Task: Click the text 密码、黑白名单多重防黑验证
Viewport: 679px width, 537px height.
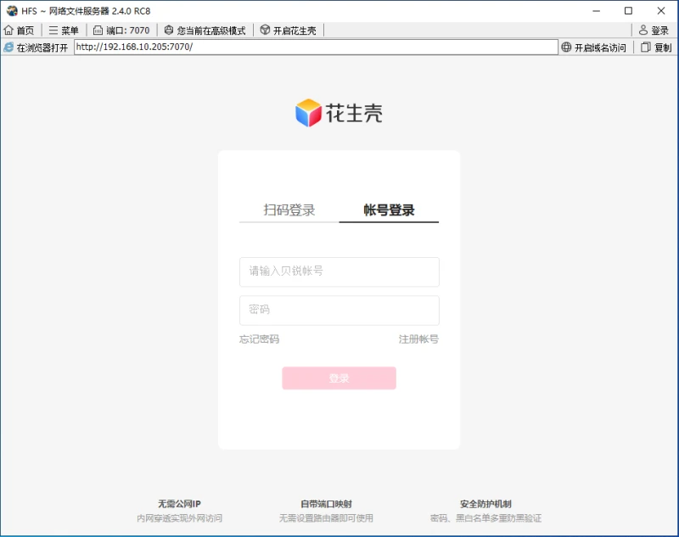Action: 485,518
